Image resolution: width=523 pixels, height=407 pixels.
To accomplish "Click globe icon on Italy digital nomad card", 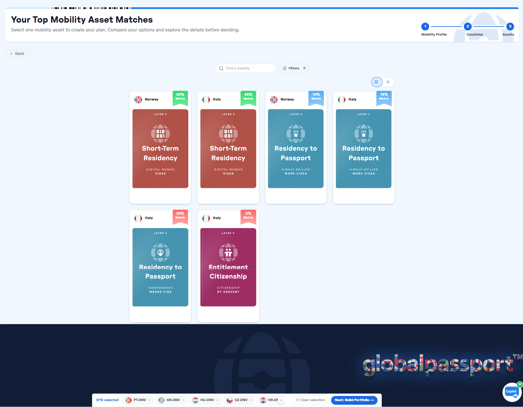I will click(228, 134).
